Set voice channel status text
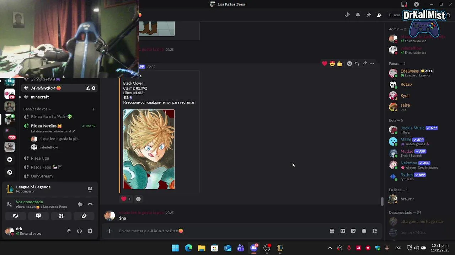This screenshot has width=455, height=255. 53,131
